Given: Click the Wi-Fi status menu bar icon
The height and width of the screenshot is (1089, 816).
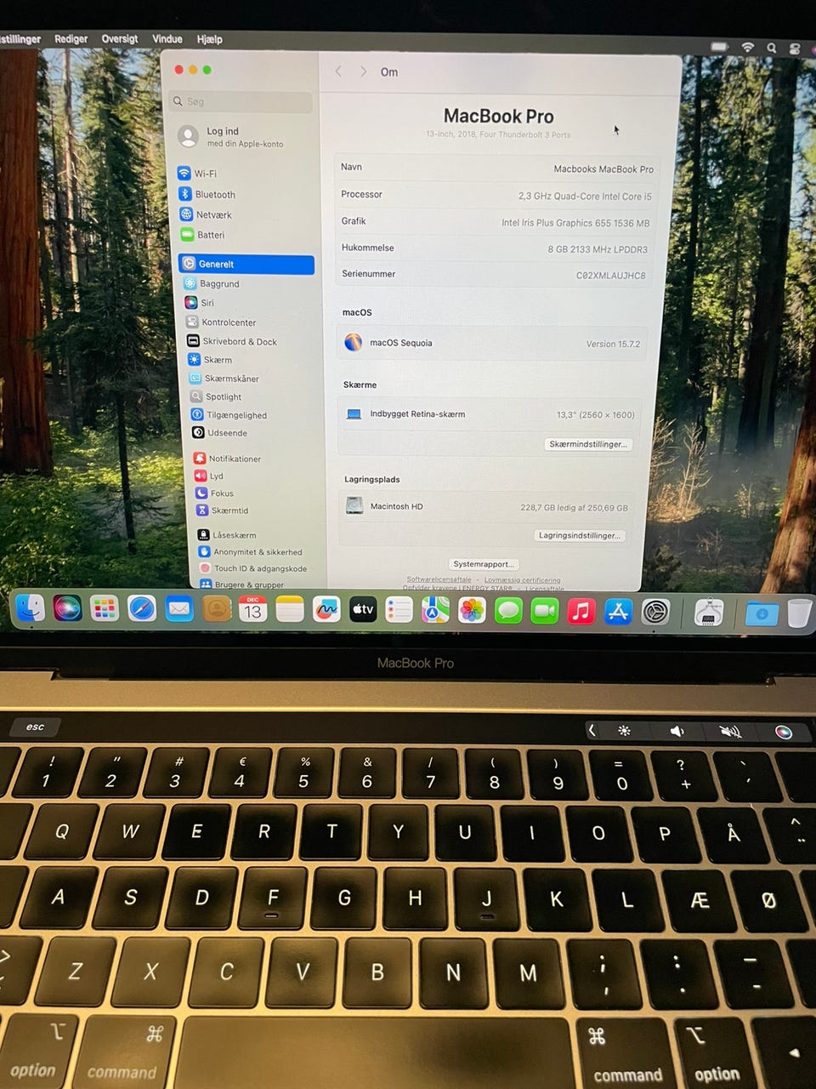Looking at the screenshot, I should point(748,48).
